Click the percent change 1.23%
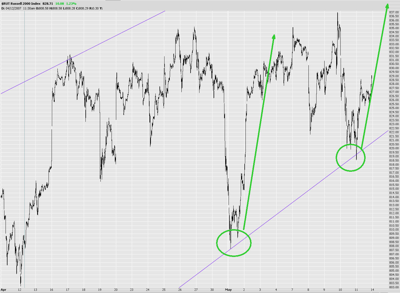Viewport: 400px width, 293px height. coord(71,4)
